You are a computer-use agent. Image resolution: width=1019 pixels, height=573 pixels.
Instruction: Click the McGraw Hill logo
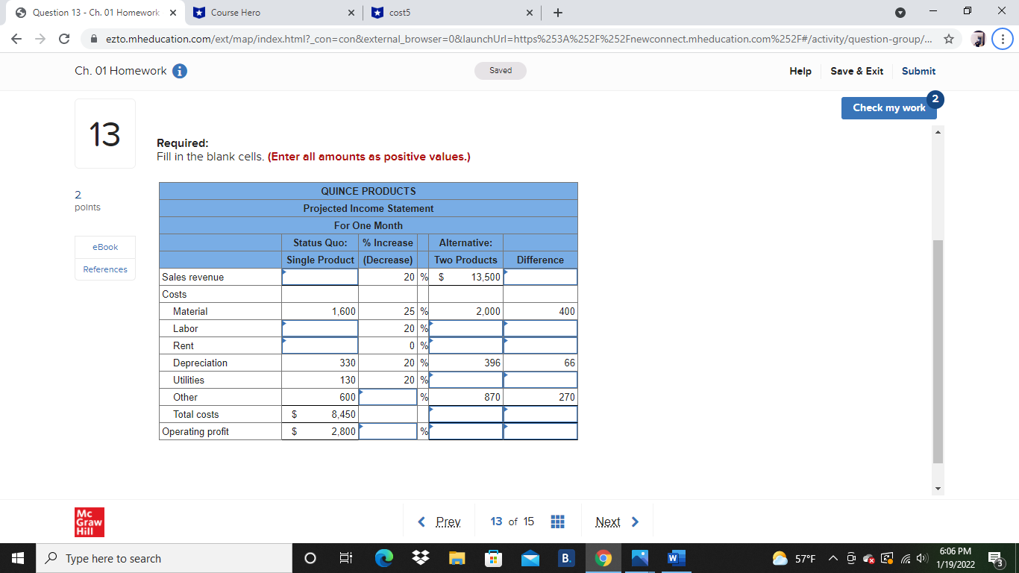click(90, 522)
